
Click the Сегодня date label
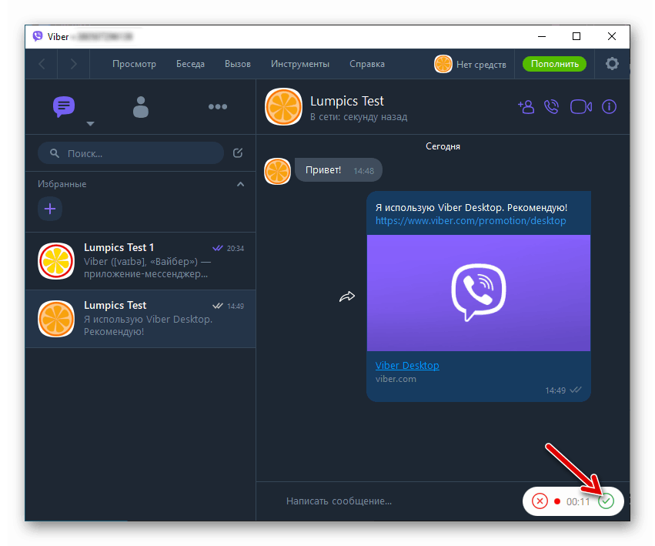point(443,146)
